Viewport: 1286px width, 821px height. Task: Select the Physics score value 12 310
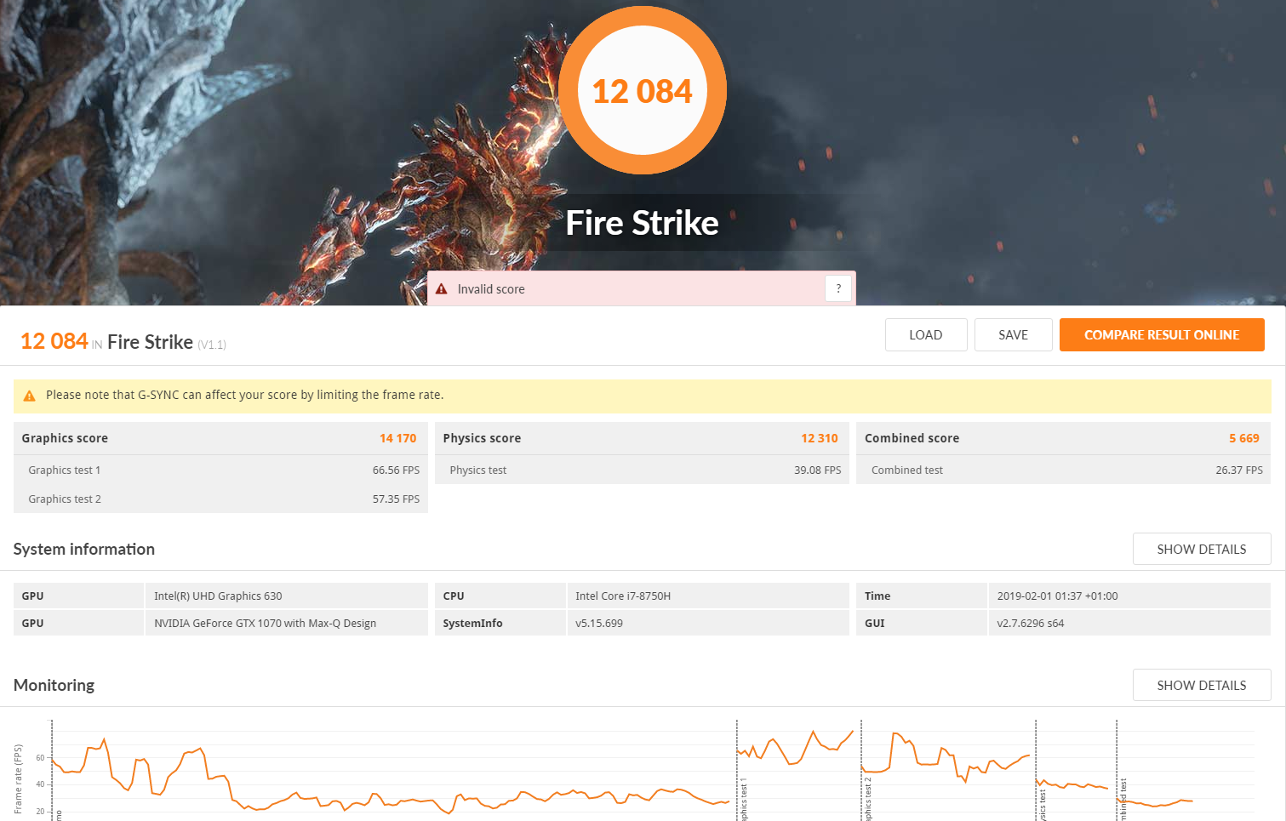pyautogui.click(x=820, y=438)
